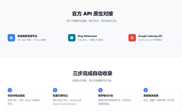Click the teal Bing Webmaster icon
The image size is (182, 112).
tap(72, 38)
